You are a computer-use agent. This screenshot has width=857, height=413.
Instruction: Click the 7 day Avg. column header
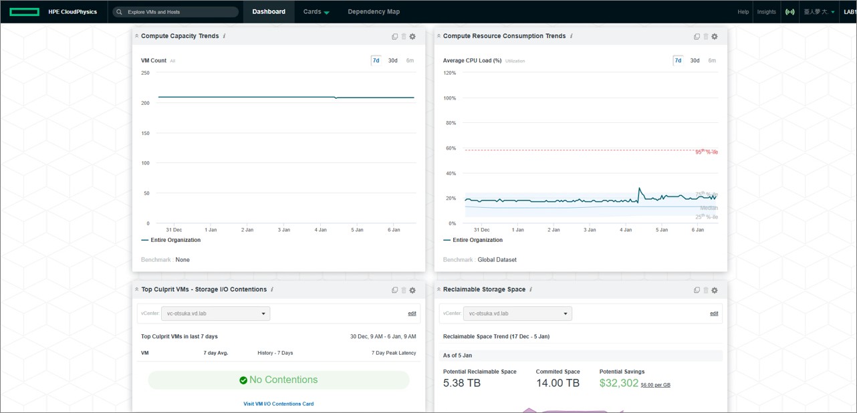216,353
